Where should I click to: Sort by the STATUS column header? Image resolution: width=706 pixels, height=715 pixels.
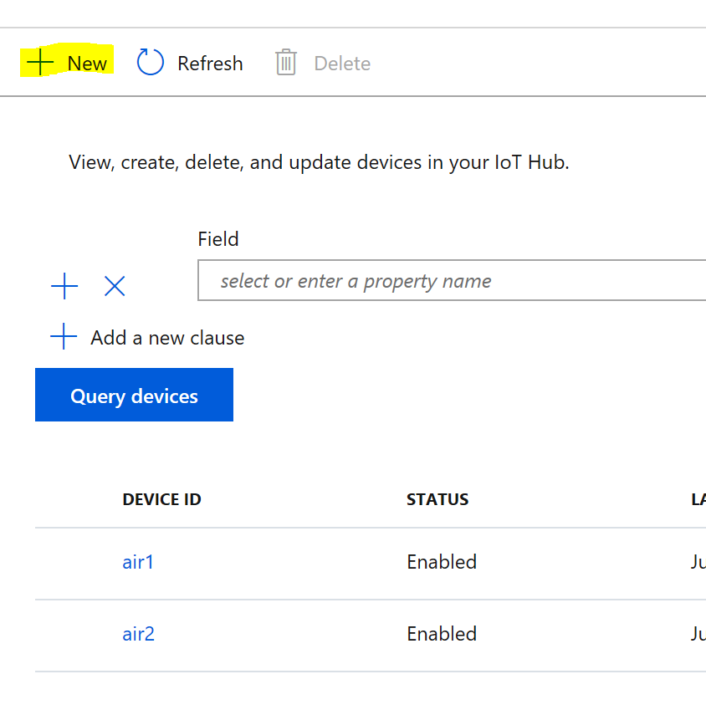coord(437,500)
